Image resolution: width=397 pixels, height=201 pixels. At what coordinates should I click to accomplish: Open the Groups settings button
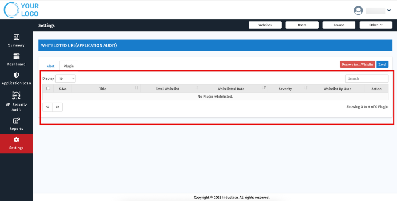[x=339, y=25]
